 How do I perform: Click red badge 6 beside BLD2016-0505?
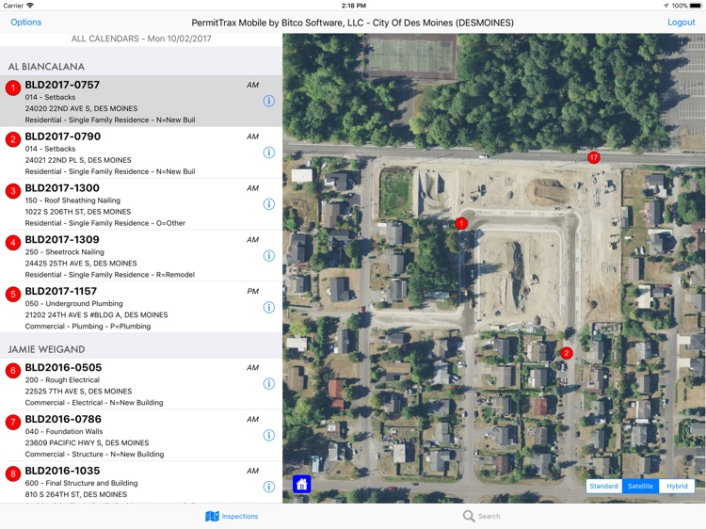[x=13, y=371]
